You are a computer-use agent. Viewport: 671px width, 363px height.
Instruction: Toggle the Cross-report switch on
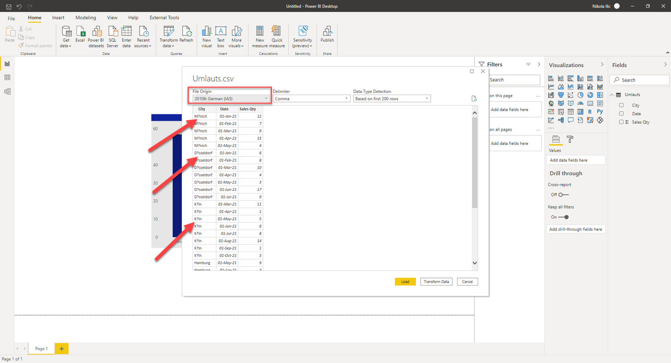point(564,195)
